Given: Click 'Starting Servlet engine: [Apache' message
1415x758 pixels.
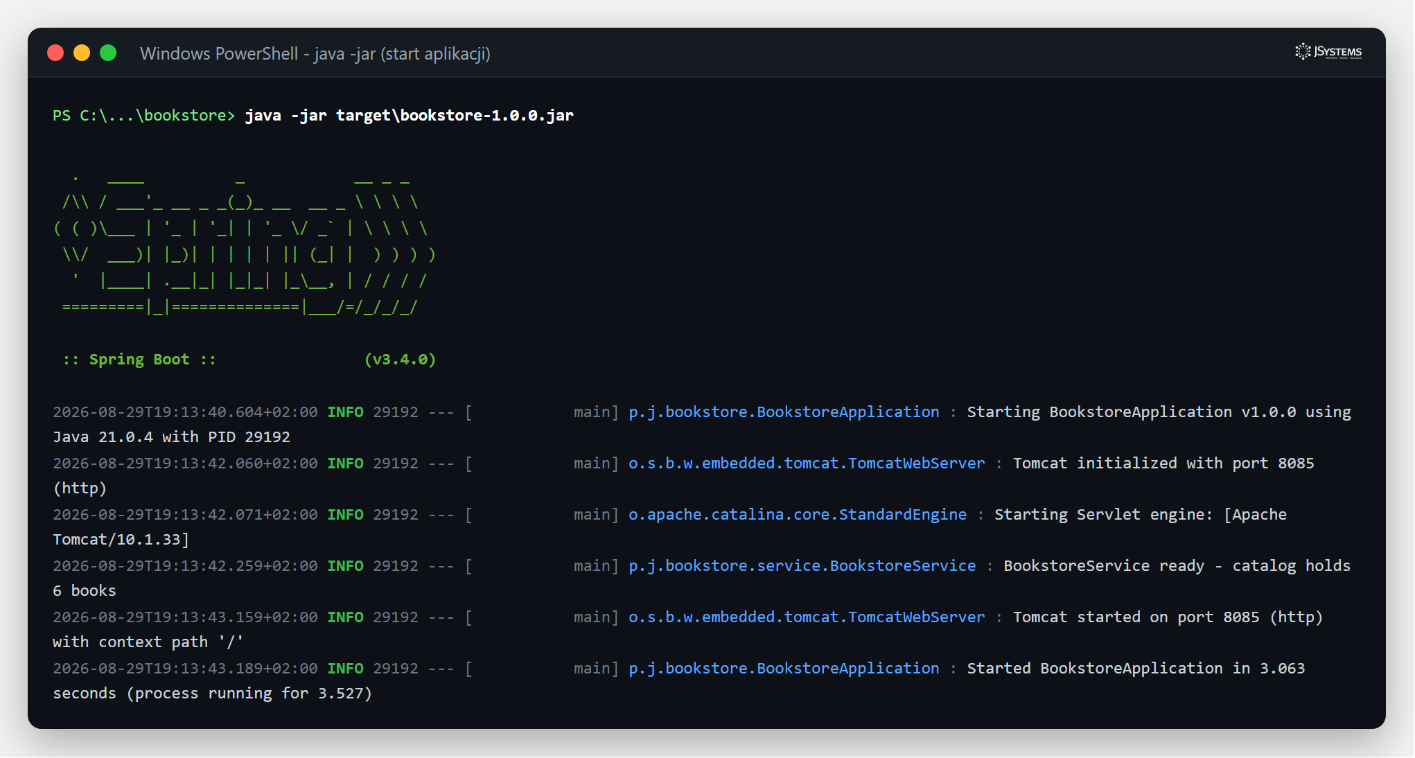Looking at the screenshot, I should (1141, 515).
